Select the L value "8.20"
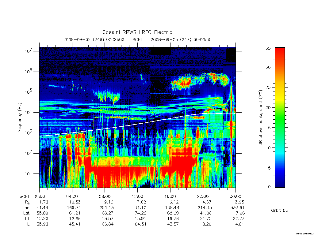 click(207, 224)
